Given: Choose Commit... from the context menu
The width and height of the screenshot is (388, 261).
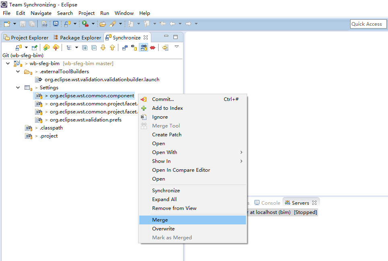Looking at the screenshot, I should pyautogui.click(x=192, y=99).
